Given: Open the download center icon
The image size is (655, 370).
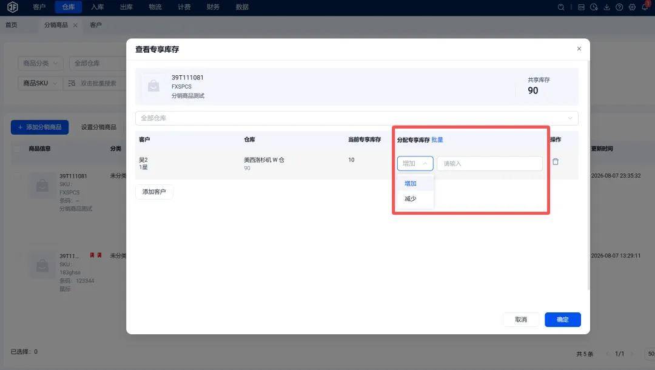Looking at the screenshot, I should tap(606, 7).
